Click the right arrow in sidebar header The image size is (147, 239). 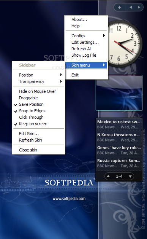139,7
